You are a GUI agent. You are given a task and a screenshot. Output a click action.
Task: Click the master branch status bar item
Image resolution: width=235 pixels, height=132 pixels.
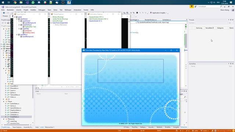click(x=205, y=131)
